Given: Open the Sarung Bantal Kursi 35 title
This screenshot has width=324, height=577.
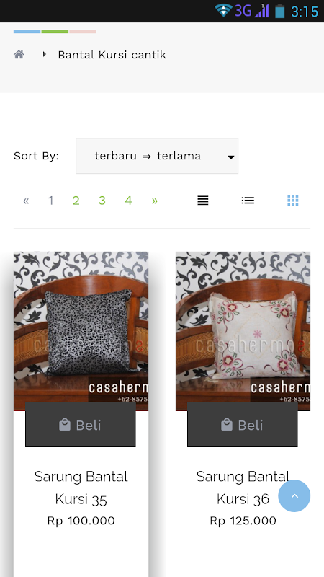Looking at the screenshot, I should pos(81,488).
